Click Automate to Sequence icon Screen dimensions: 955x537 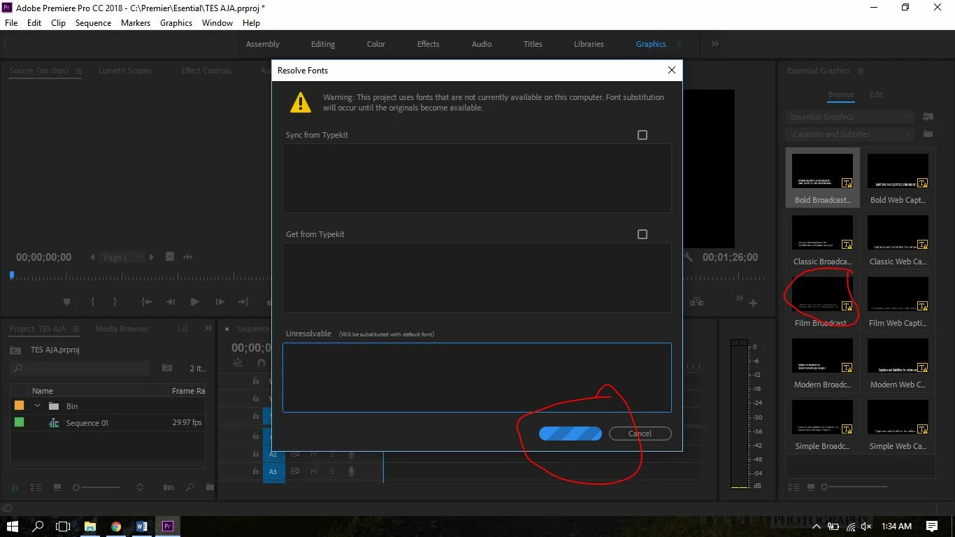point(168,487)
